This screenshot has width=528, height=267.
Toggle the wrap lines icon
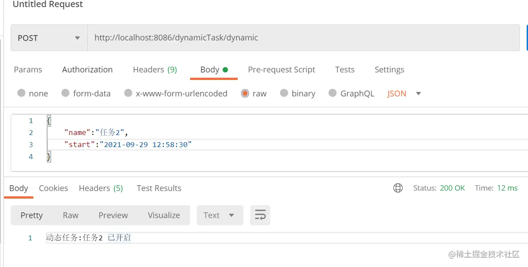[x=260, y=215]
